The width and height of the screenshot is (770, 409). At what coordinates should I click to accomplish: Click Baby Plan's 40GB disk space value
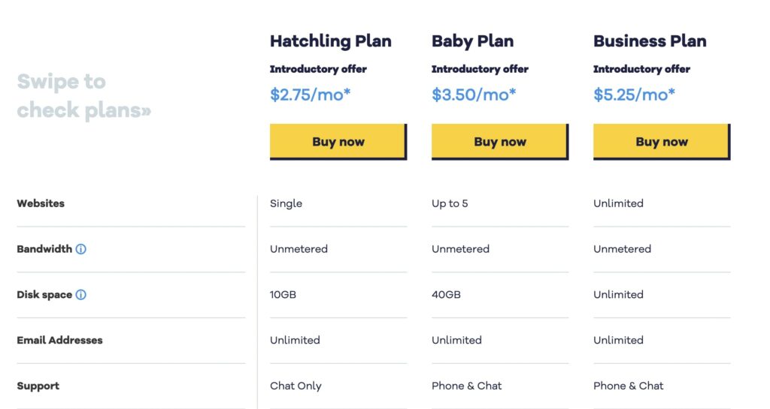point(446,294)
